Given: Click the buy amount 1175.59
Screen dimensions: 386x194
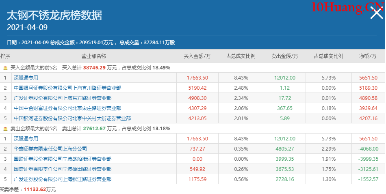Looking at the screenshot, I should [x=197, y=179].
